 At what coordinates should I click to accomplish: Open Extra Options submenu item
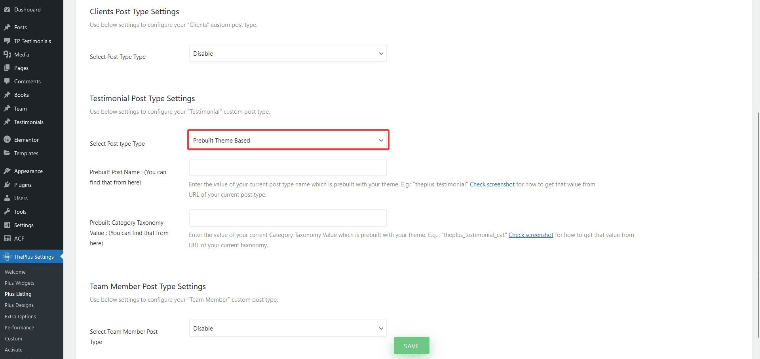(20, 317)
